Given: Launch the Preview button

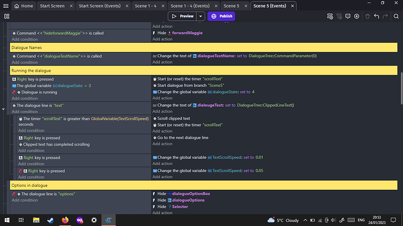Looking at the screenshot, I should pos(182,16).
